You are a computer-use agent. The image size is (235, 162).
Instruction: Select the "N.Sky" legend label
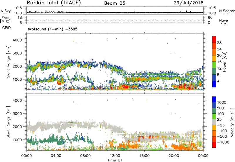tap(6, 11)
